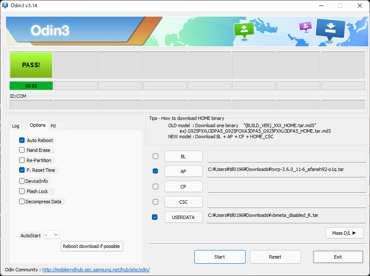
Task: Open the AutoStart dropdown
Action: 51,235
